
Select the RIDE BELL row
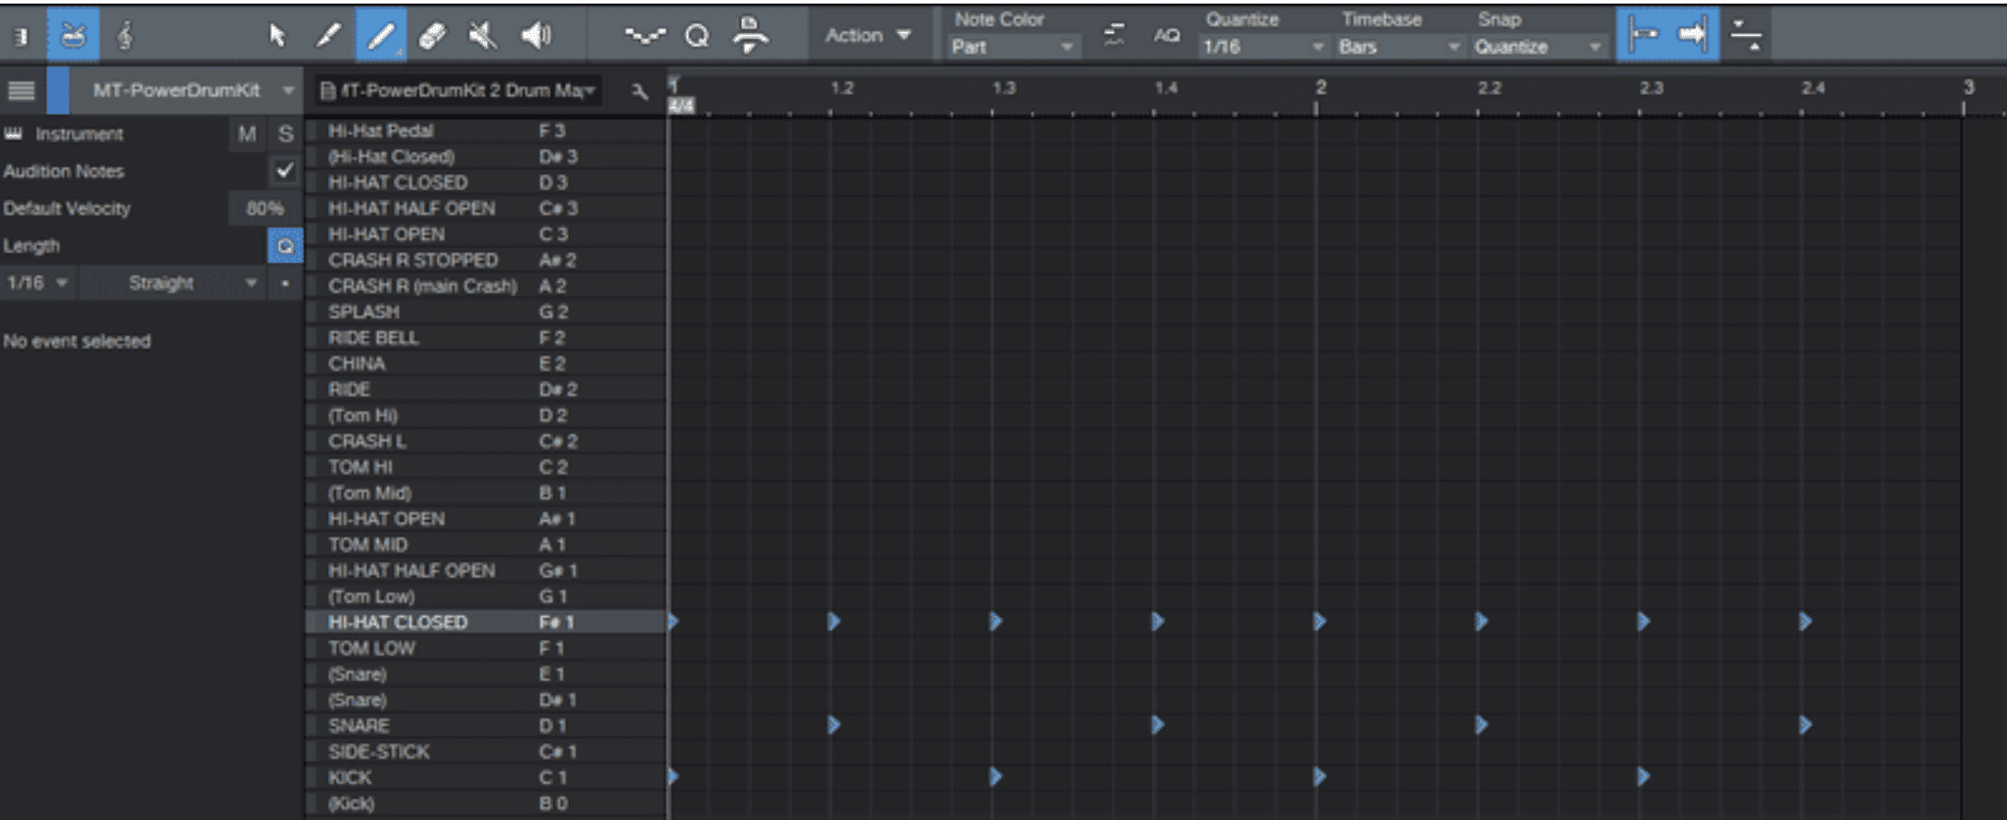tap(486, 338)
